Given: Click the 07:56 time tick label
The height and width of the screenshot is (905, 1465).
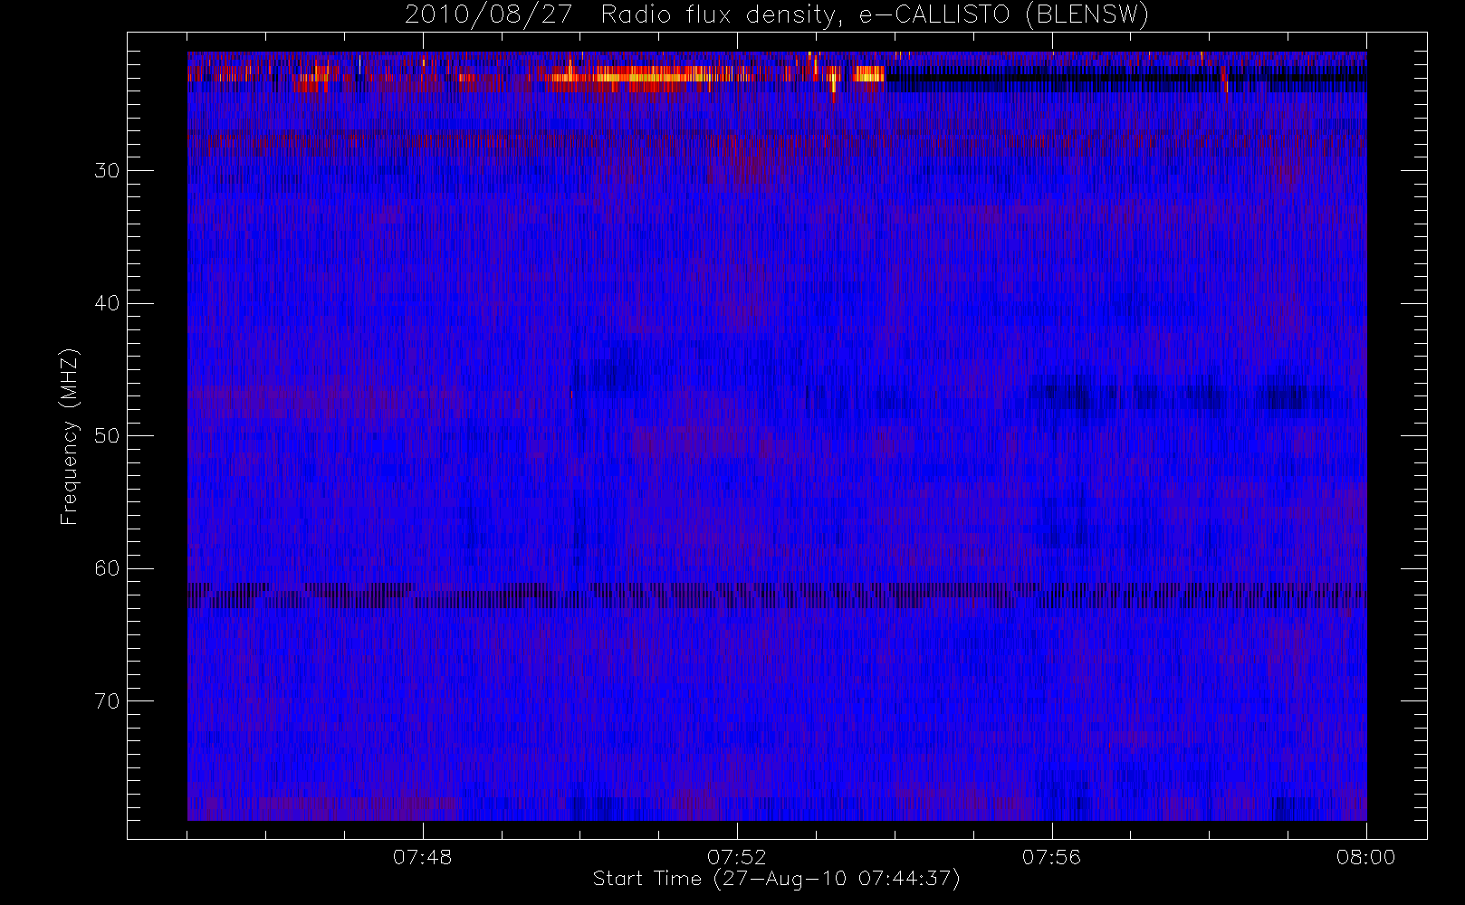Looking at the screenshot, I should (x=1051, y=857).
